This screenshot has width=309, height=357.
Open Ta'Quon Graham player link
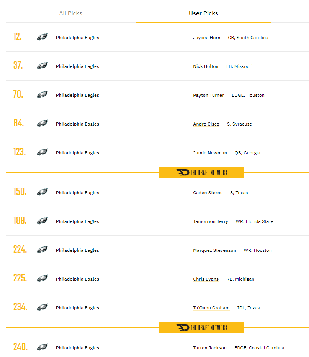coord(211,308)
